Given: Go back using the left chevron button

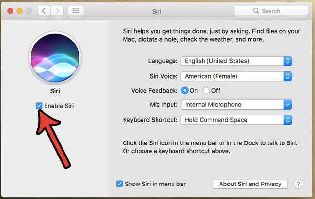Looking at the screenshot, I should (x=44, y=11).
